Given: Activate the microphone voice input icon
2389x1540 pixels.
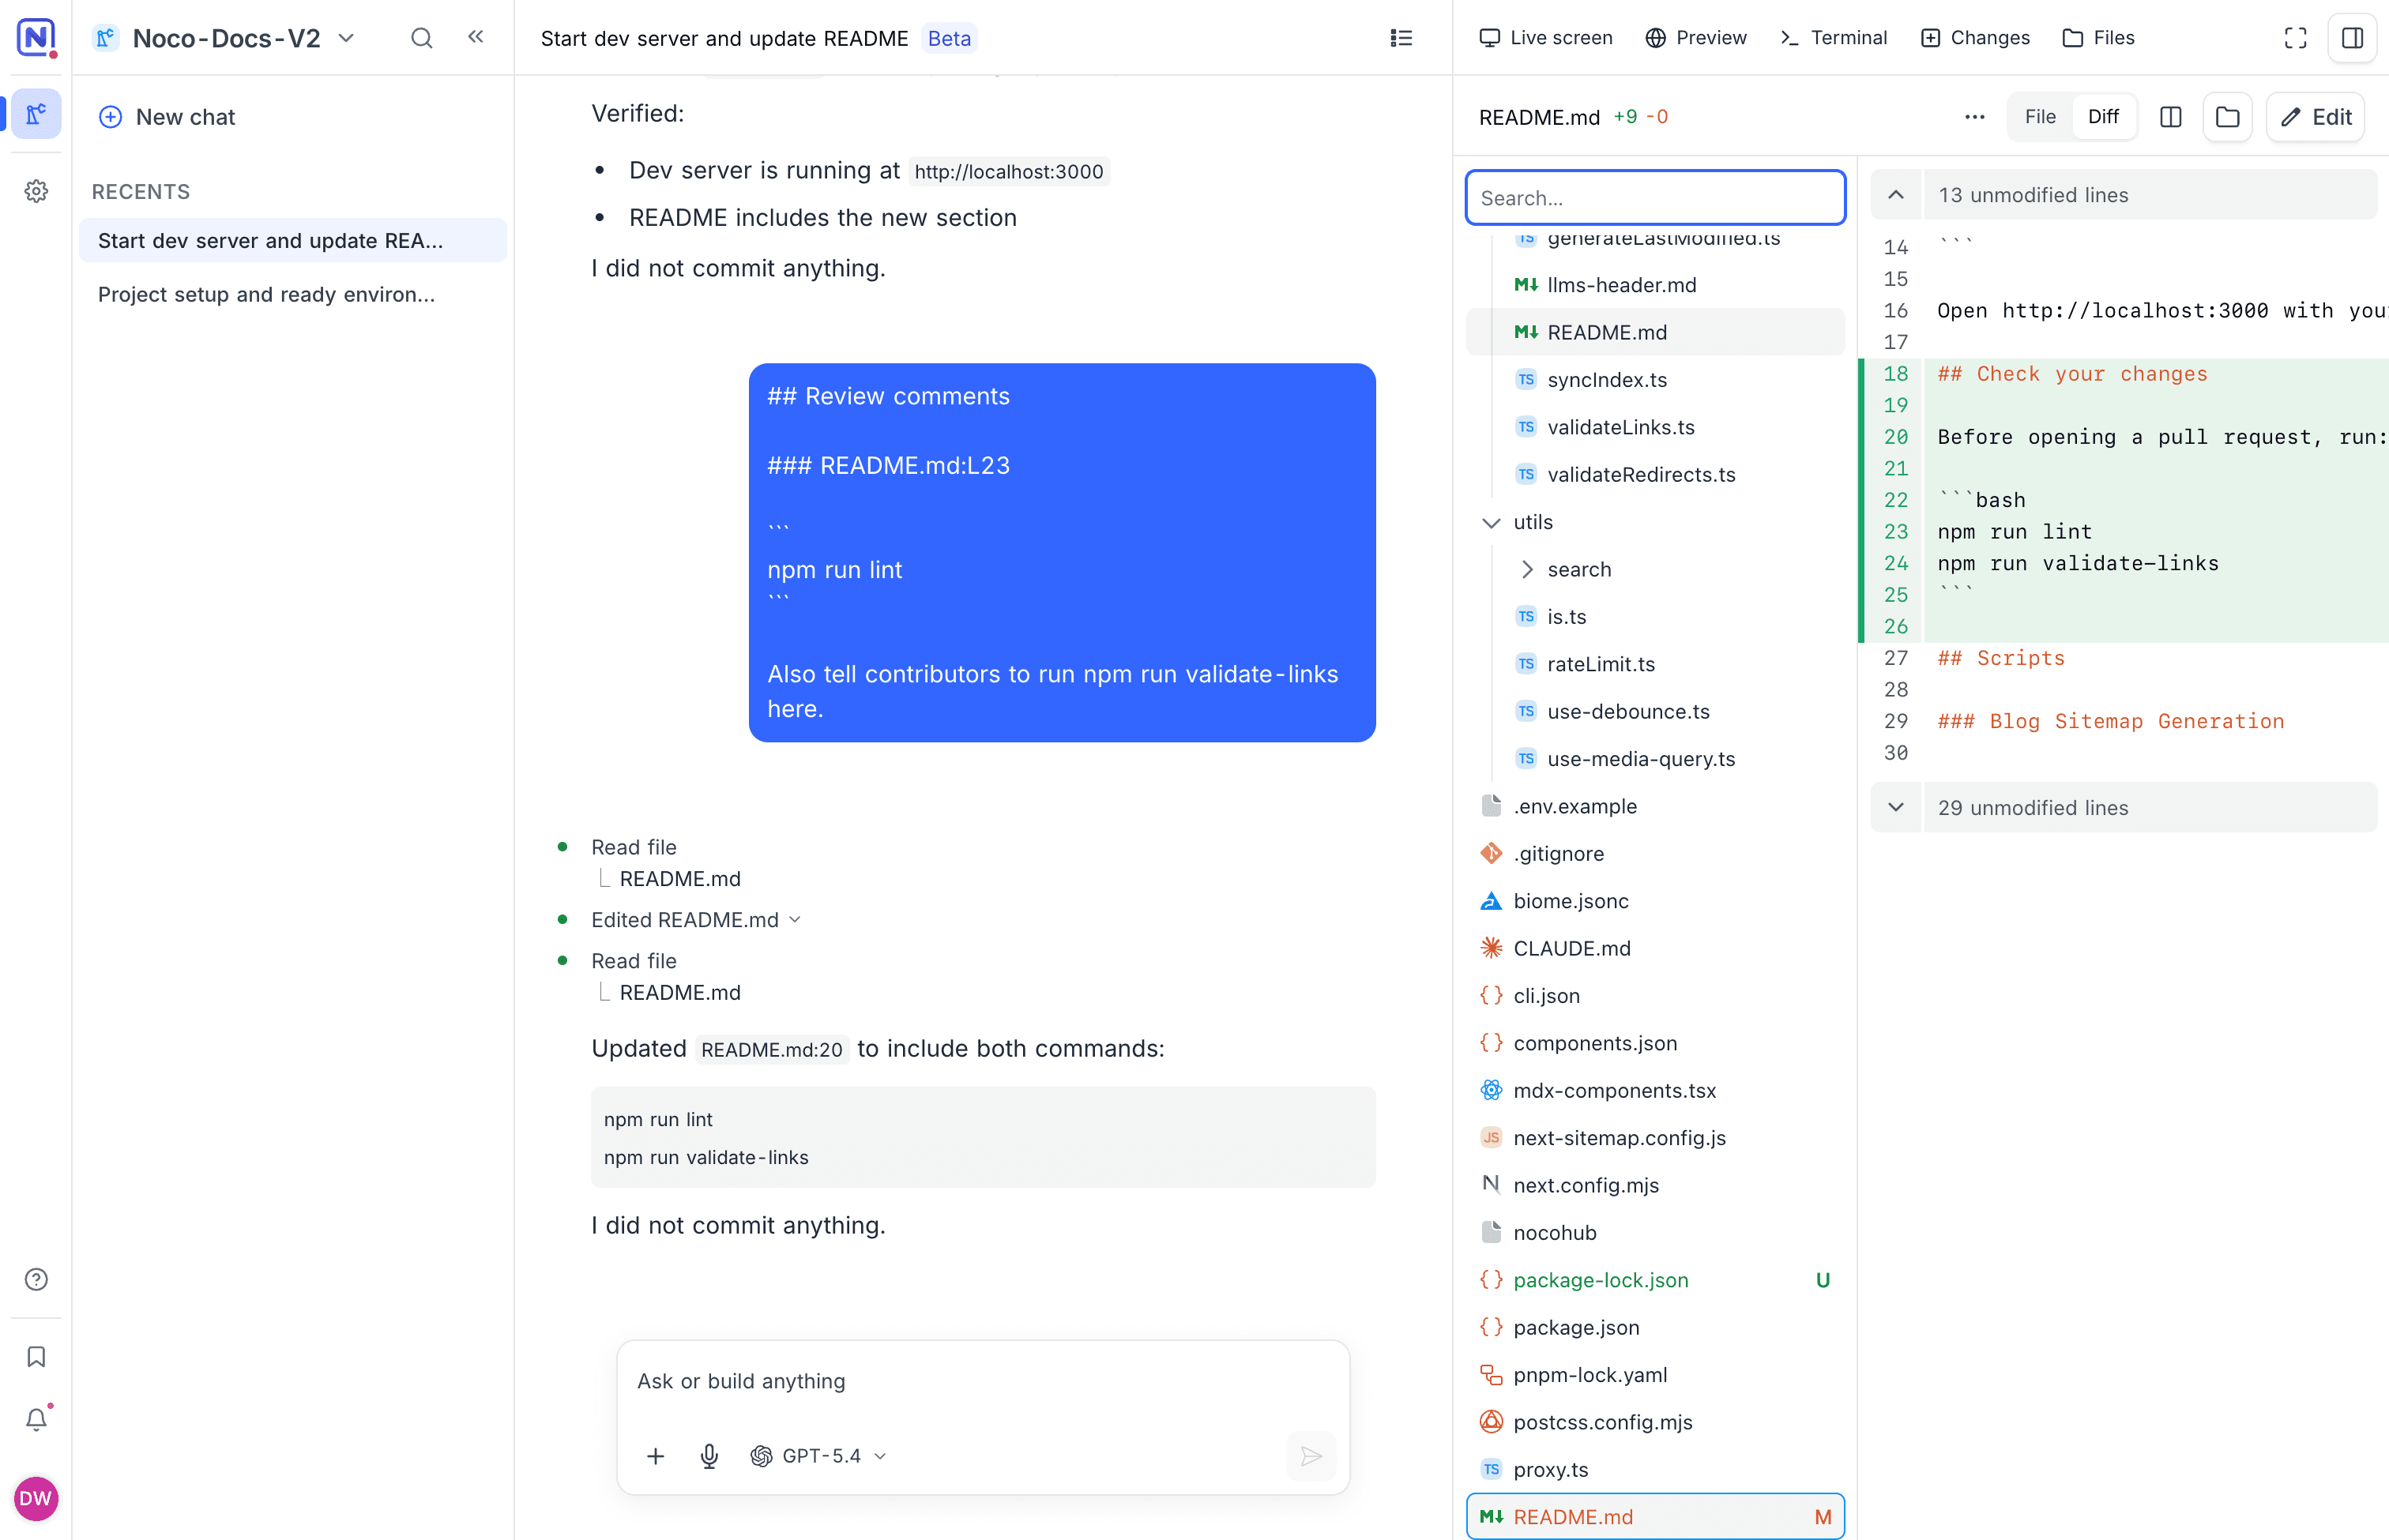Looking at the screenshot, I should pyautogui.click(x=709, y=1456).
